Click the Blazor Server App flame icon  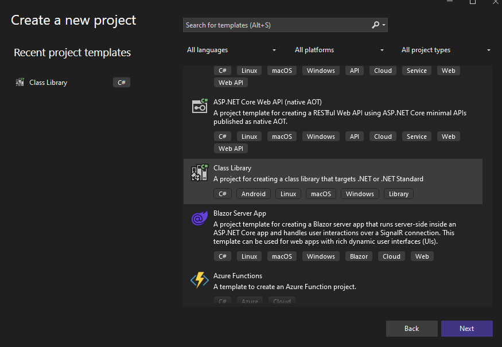(200, 218)
